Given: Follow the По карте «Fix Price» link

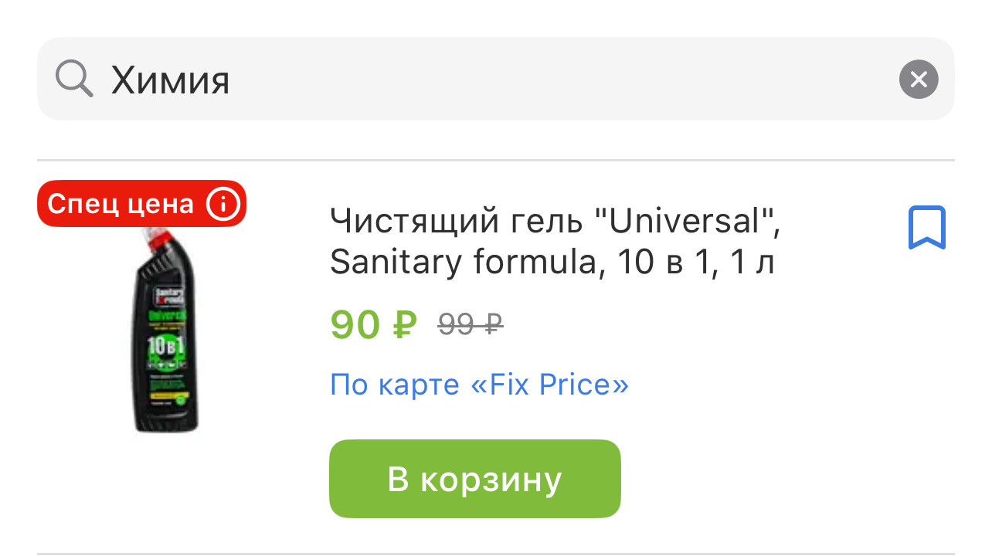Looking at the screenshot, I should point(479,385).
